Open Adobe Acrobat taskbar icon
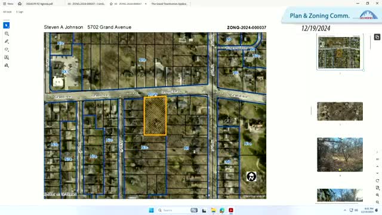This screenshot has width=382, height=215. pos(231,210)
